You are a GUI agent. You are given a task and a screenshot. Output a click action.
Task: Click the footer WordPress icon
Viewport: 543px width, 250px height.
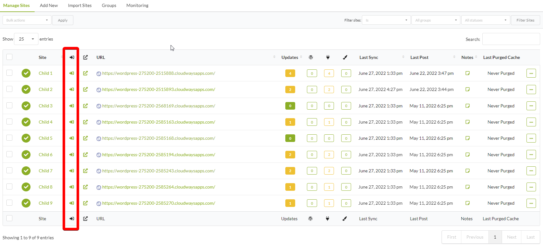[310, 219]
